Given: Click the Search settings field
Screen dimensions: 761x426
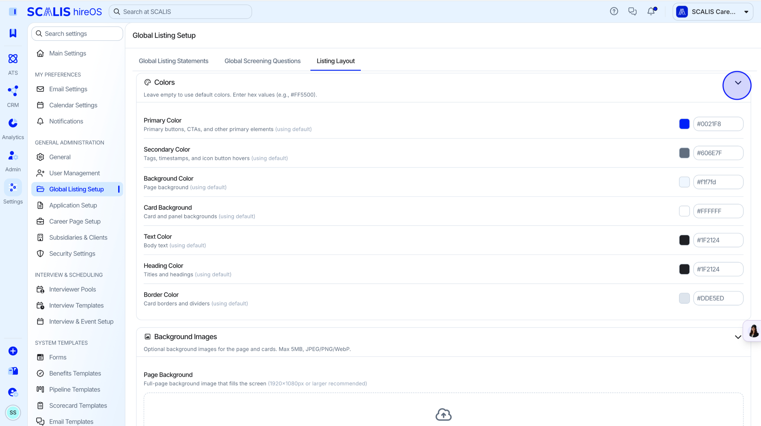Looking at the screenshot, I should pyautogui.click(x=77, y=34).
